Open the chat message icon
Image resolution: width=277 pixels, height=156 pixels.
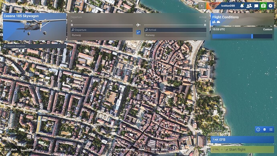(x=256, y=6)
